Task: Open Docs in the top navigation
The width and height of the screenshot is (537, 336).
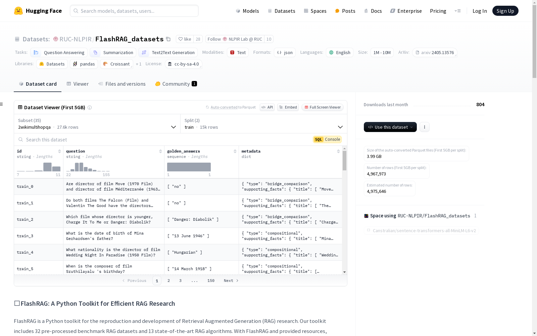Action: pos(373,11)
